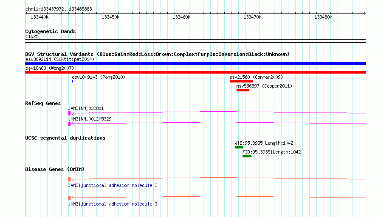Viewport: 378px width, 217px height.
Task: Select the esv21560 (Conrad2009) label
Action: click(x=256, y=77)
